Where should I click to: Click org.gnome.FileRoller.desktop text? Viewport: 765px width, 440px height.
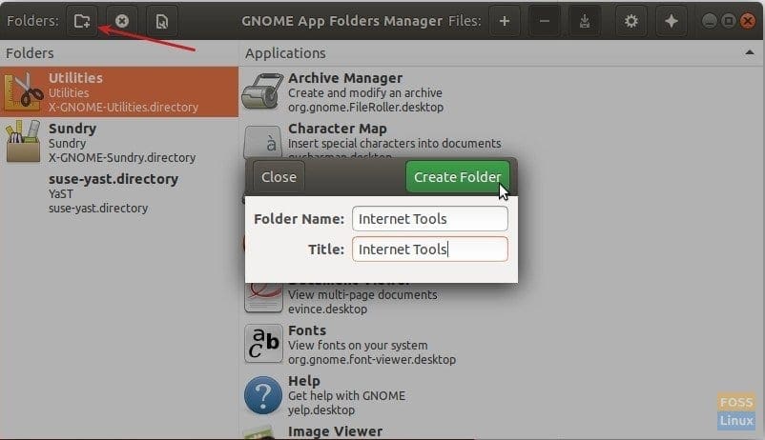pyautogui.click(x=366, y=107)
